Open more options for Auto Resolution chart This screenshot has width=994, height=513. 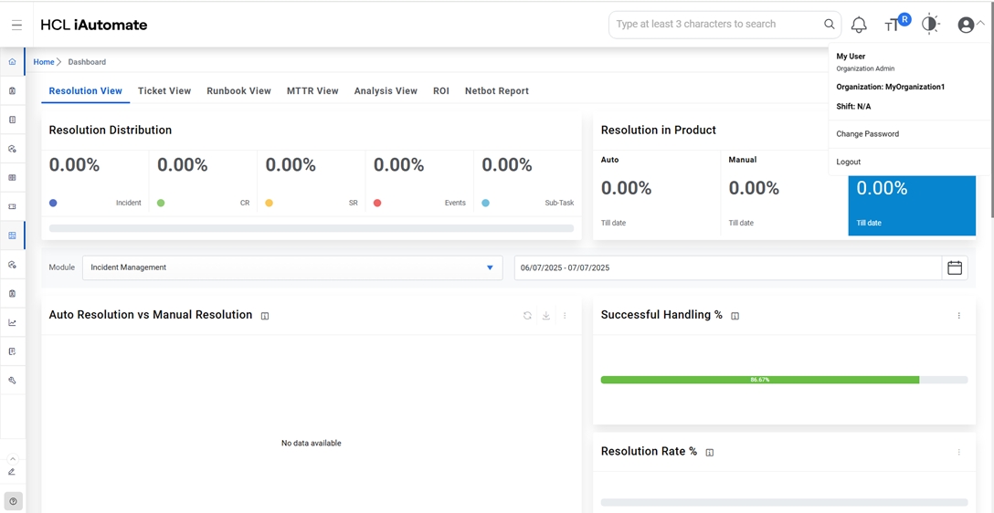pos(565,315)
